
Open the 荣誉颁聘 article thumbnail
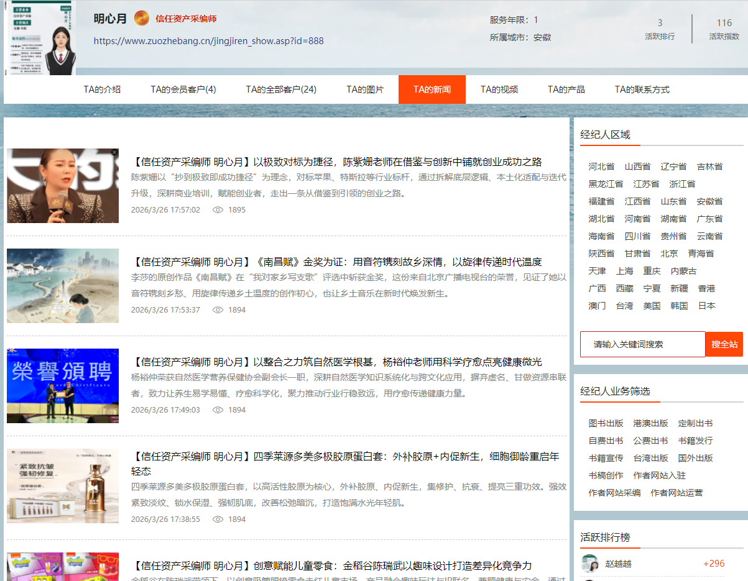pyautogui.click(x=63, y=386)
